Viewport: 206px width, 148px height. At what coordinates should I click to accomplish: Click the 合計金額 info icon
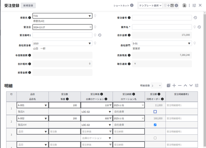(129, 35)
